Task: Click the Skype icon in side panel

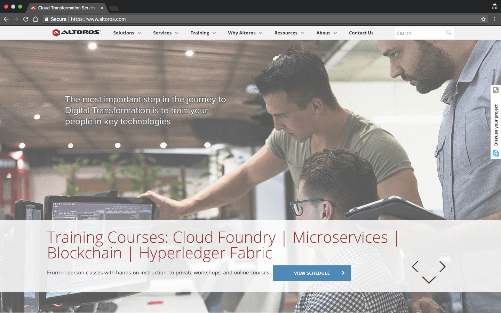Action: coord(496,153)
